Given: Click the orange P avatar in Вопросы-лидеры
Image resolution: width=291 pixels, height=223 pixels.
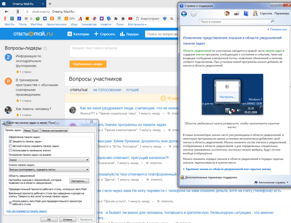Looking at the screenshot, I should (8, 81).
